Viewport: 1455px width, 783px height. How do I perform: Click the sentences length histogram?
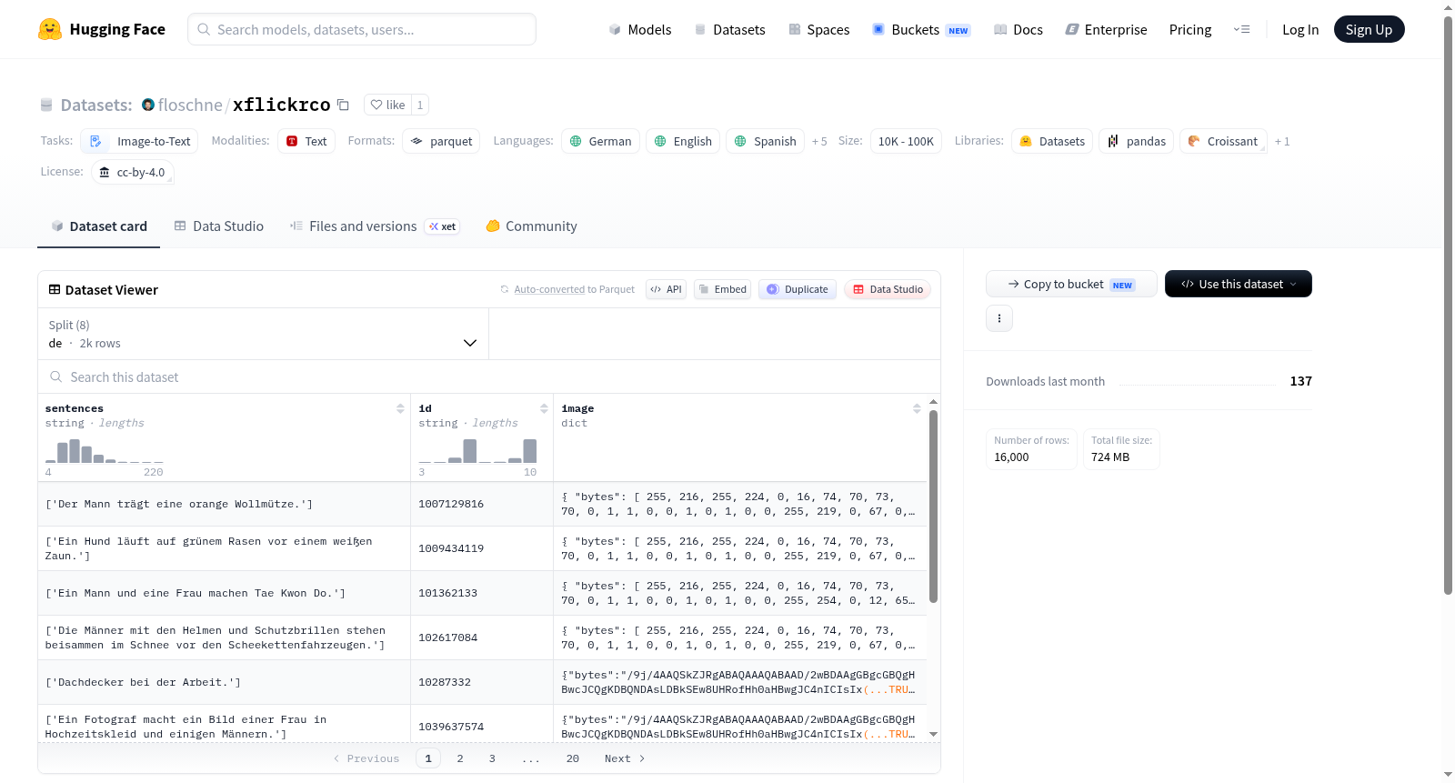pyautogui.click(x=105, y=451)
